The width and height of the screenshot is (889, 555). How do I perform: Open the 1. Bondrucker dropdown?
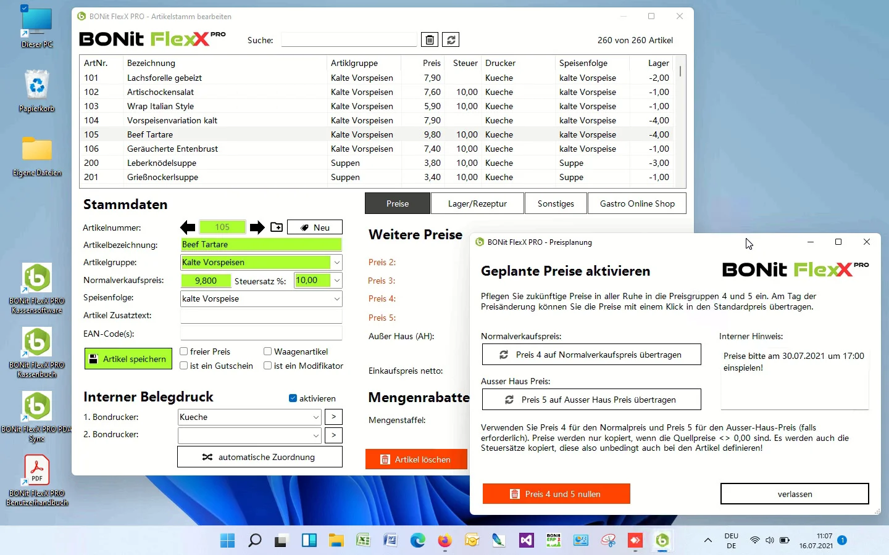[x=315, y=417]
